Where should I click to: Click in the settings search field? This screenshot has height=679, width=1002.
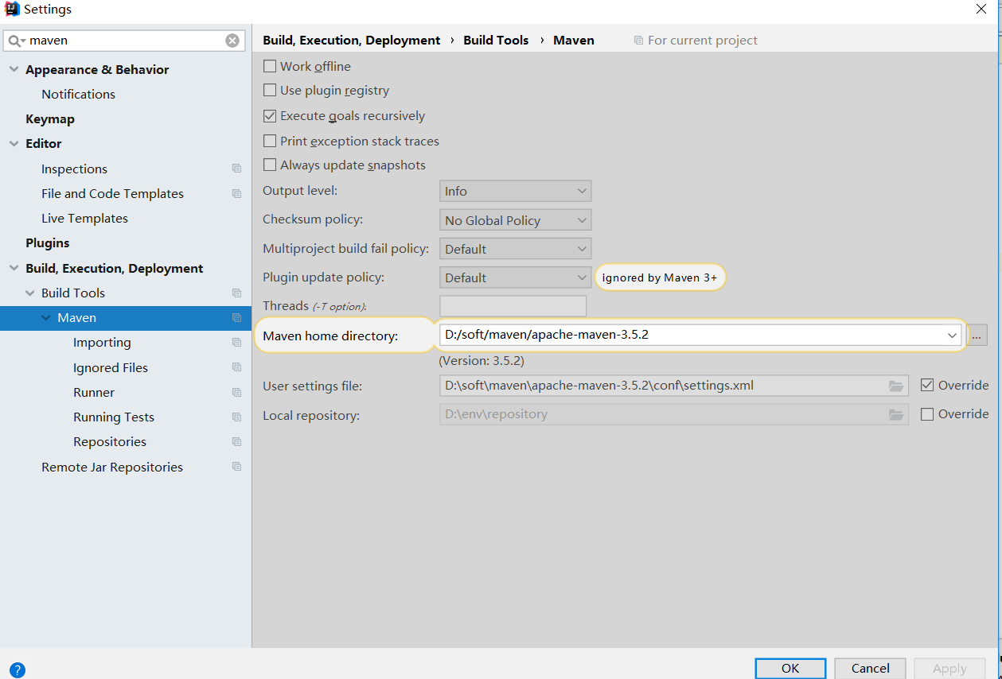click(x=123, y=41)
